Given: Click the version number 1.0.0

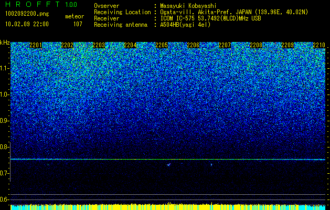Looking at the screenshot, I should click(71, 5).
